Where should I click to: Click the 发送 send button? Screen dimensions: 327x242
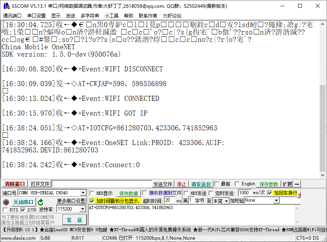pyautogui.click(x=74, y=219)
